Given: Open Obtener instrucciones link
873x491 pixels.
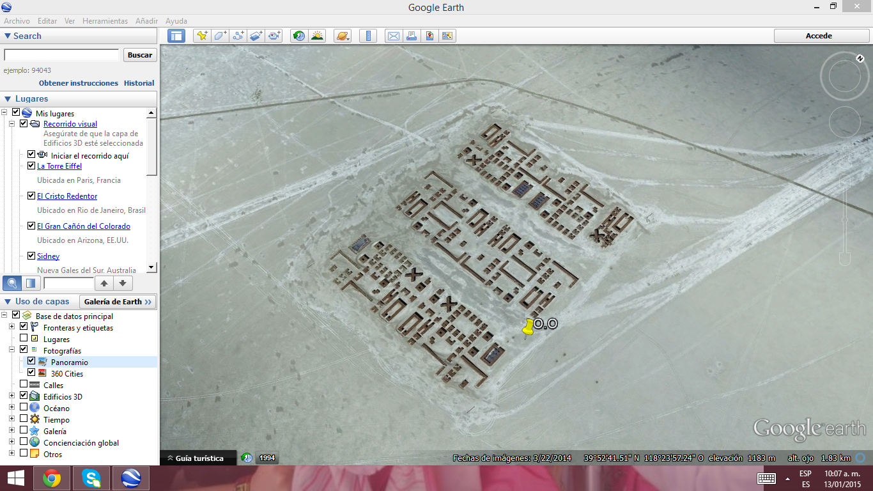Looking at the screenshot, I should [79, 83].
